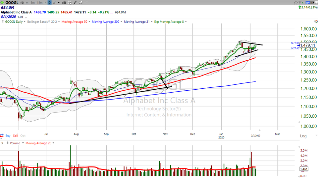Screen dimensions: 318x178
Task: Click the favorite star icon
Action: coord(296,3)
